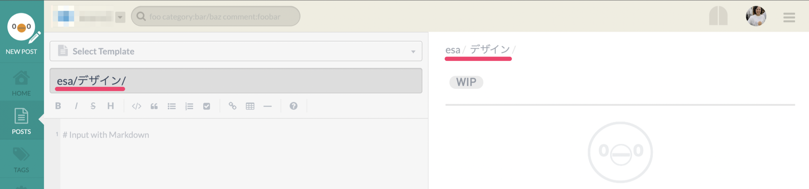Add a blockquote using the quote icon
The width and height of the screenshot is (809, 189).
154,106
